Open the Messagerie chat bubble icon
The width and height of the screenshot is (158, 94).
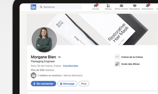pos(135,6)
